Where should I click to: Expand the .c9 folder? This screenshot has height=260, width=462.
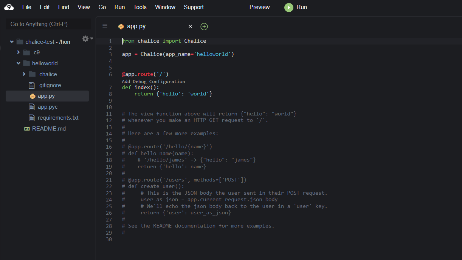pyautogui.click(x=18, y=52)
